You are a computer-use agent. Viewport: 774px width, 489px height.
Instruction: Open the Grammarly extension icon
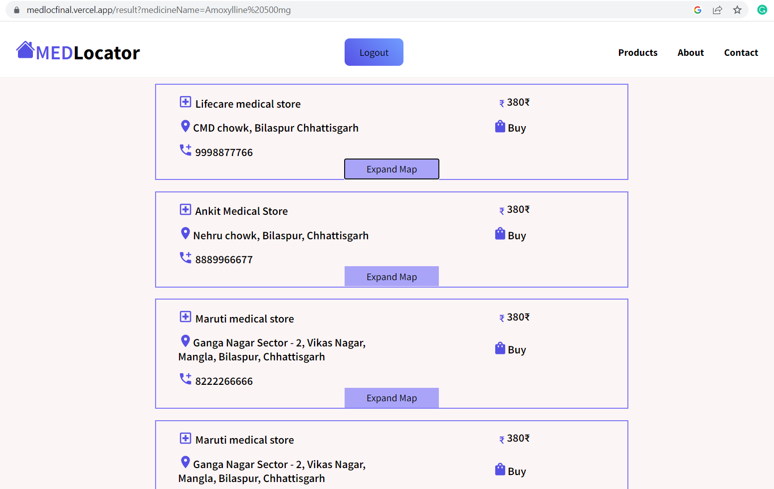[x=762, y=10]
